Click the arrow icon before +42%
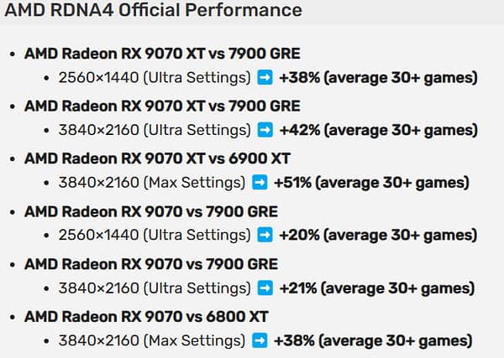This screenshot has width=504, height=358. (265, 130)
